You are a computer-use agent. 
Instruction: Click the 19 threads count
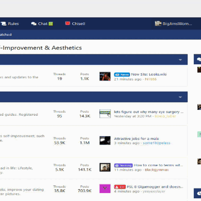[60, 79]
